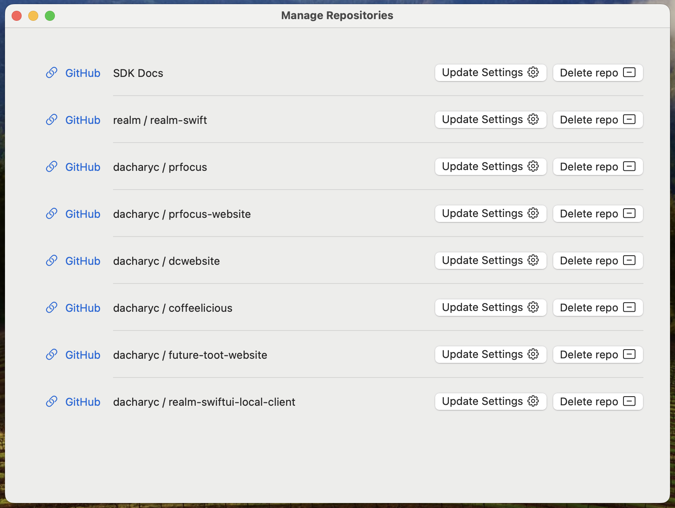Image resolution: width=675 pixels, height=508 pixels.
Task: Select the dacharyc / dcwebsite repository name
Action: pyautogui.click(x=166, y=261)
